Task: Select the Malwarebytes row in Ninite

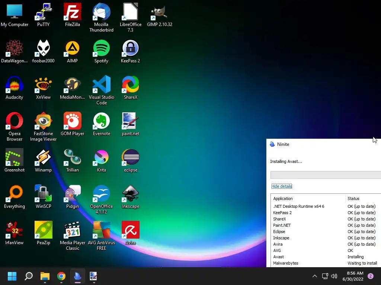Action: coord(326,263)
